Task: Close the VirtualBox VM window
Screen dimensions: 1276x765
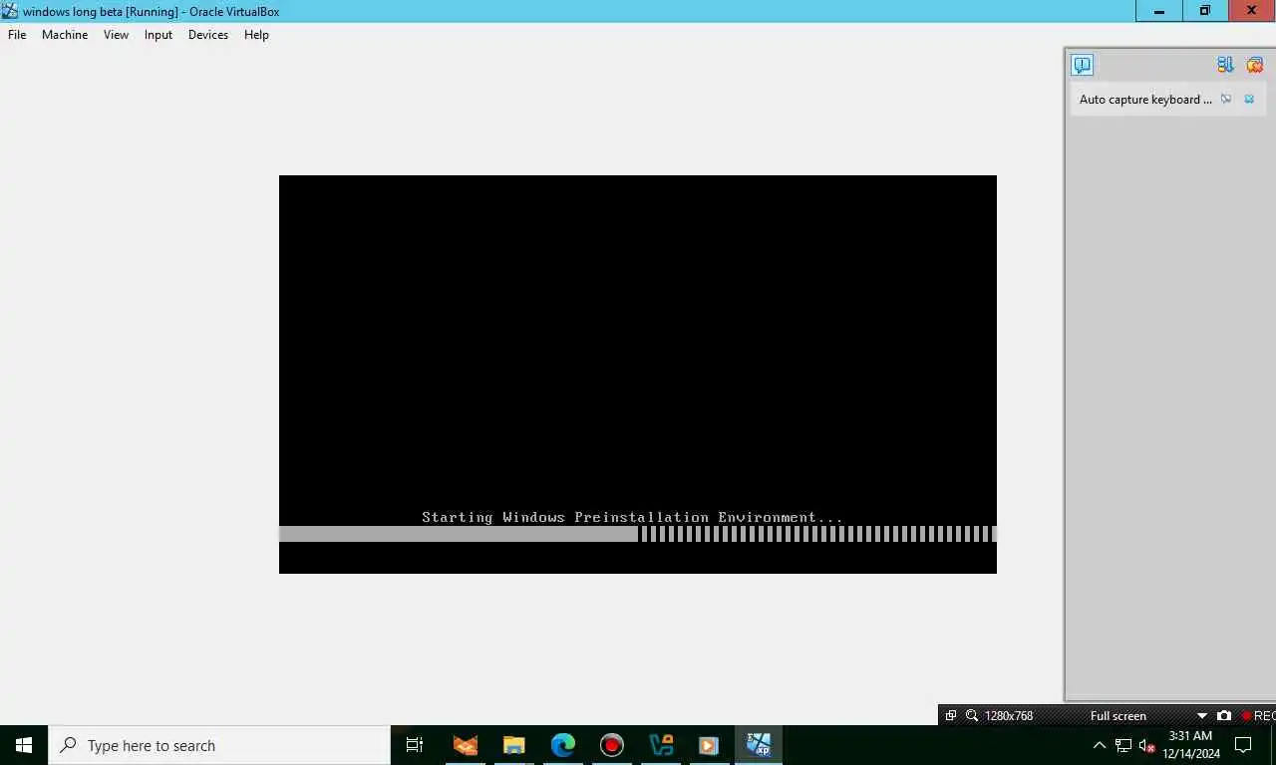Action: click(x=1252, y=11)
